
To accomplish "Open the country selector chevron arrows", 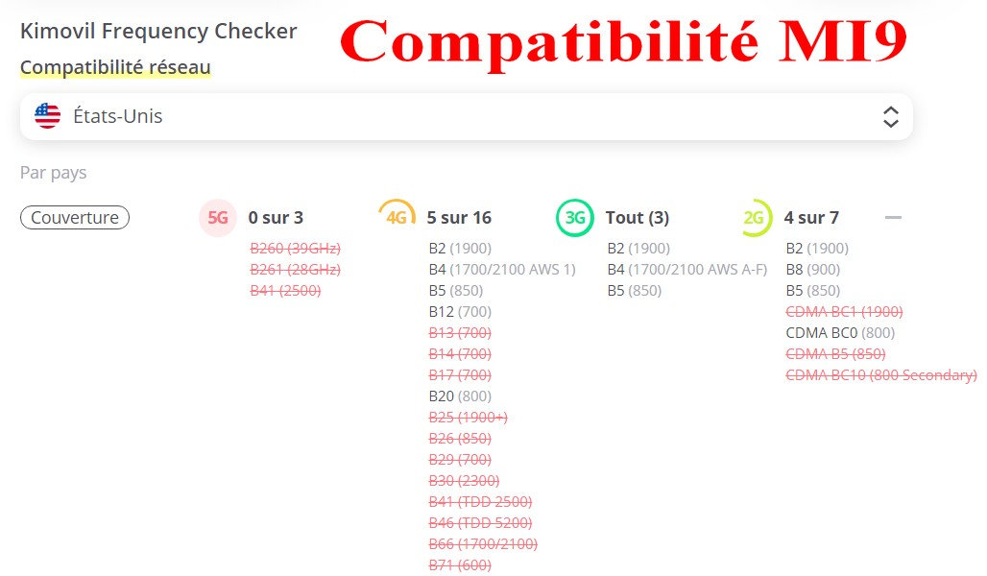I will 890,116.
